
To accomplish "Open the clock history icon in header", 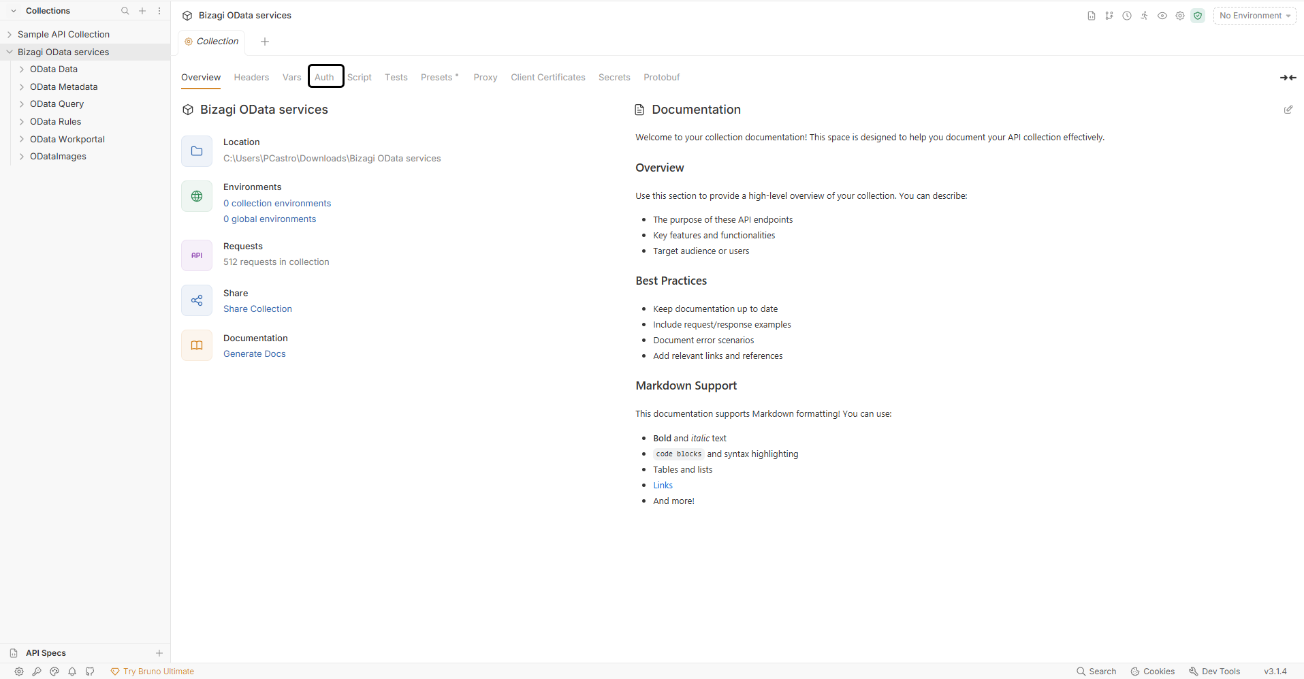I will coord(1127,16).
